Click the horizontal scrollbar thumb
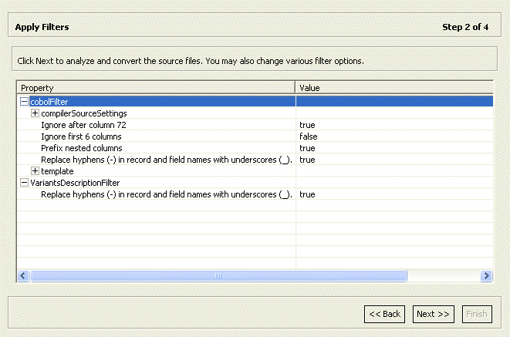The height and width of the screenshot is (337, 510). tap(218, 276)
